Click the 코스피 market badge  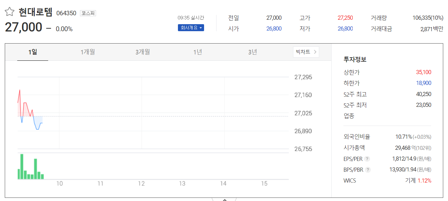(x=88, y=13)
